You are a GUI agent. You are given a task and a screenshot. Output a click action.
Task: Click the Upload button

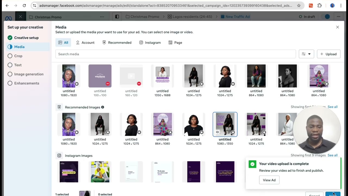point(328,54)
